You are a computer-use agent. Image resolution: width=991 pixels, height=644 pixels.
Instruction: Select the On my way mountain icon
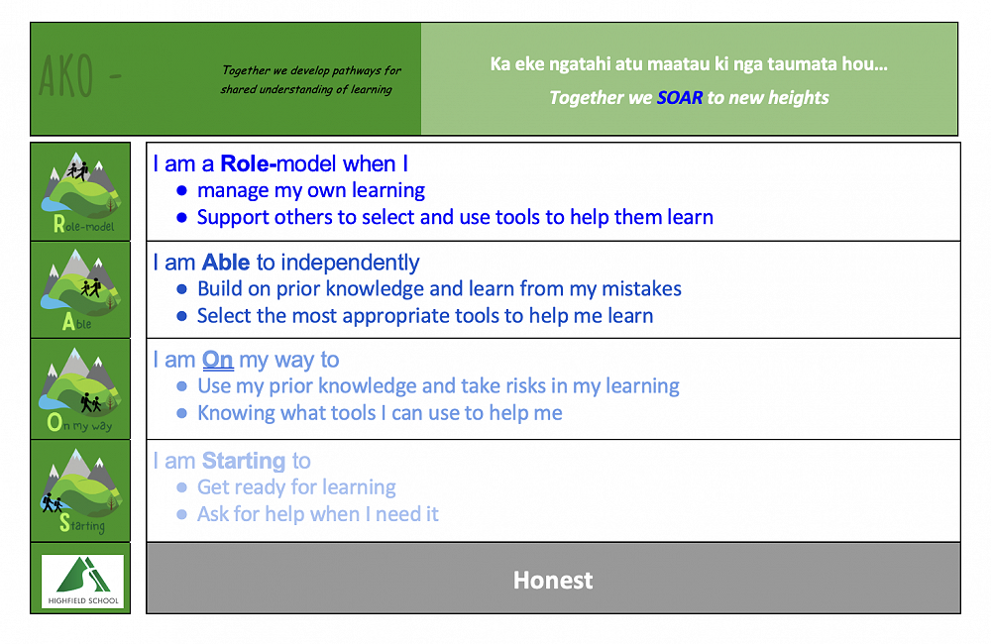pos(80,389)
